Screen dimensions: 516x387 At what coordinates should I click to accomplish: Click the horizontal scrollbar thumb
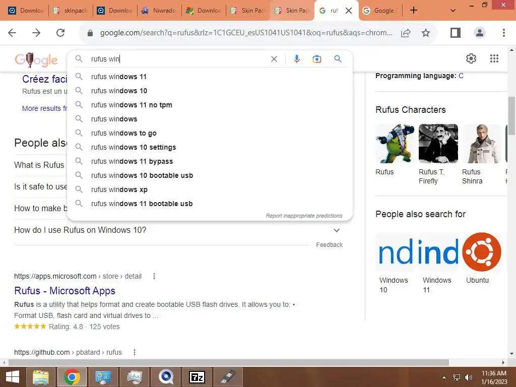pos(229,363)
